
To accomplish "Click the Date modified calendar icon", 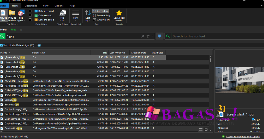I will (36, 20).
